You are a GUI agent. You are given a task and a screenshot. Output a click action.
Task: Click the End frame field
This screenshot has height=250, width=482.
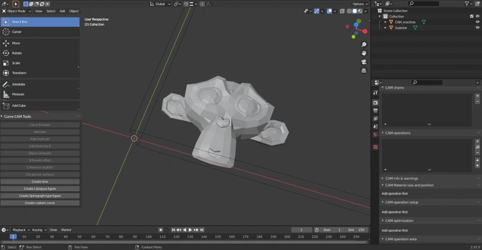tap(356, 230)
